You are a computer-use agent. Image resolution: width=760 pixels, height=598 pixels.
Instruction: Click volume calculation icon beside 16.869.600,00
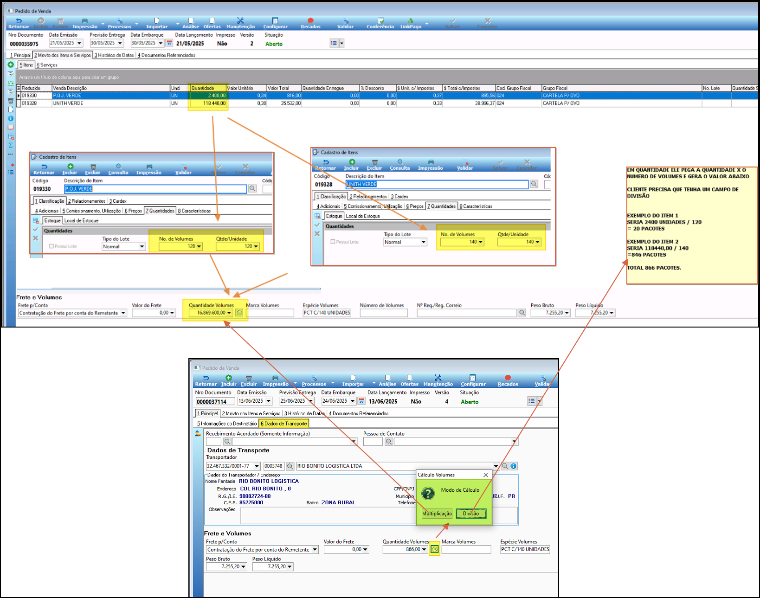click(x=239, y=313)
